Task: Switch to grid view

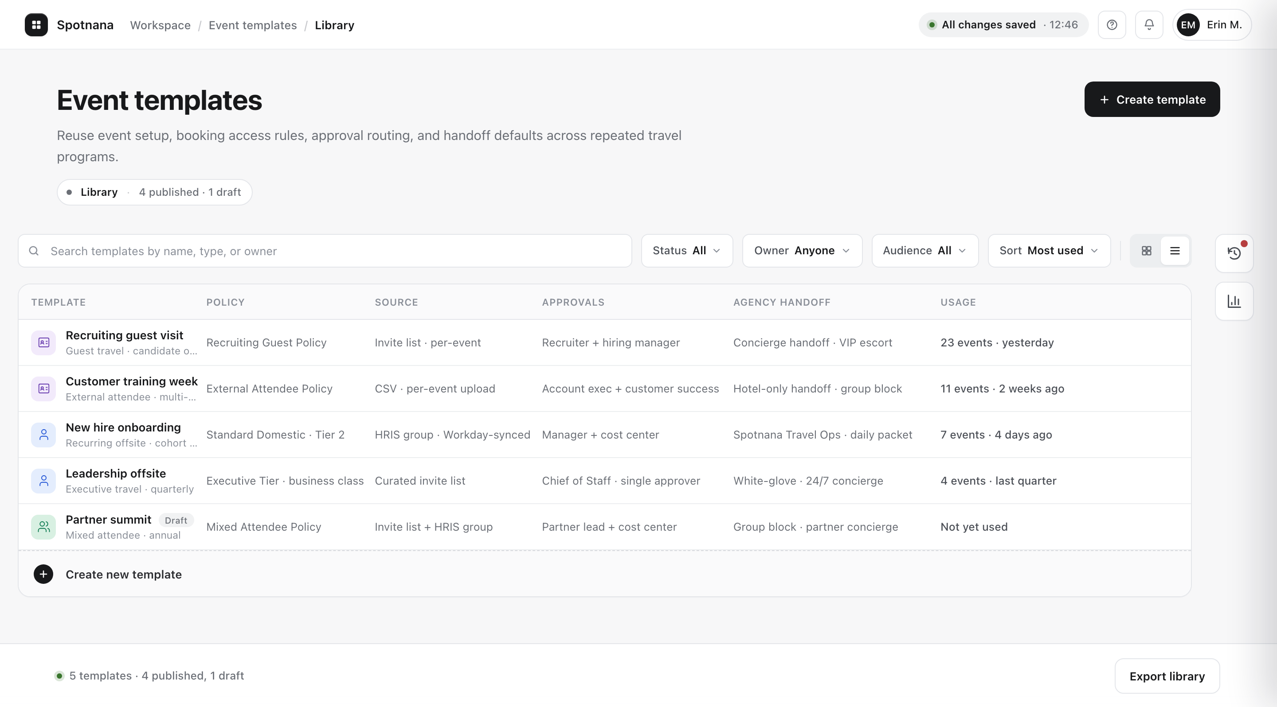Action: 1147,251
